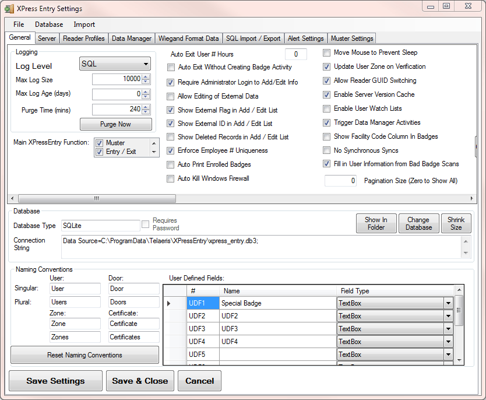Open the UDF1 Field Type dropdown
Screen dimensions: 486x400
tap(448, 303)
